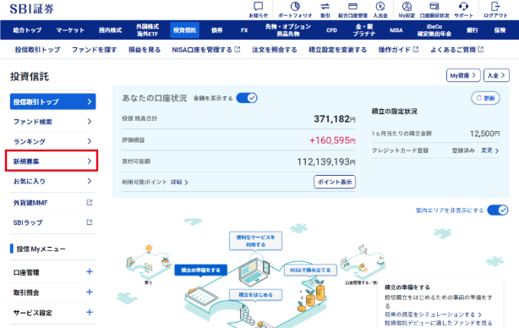
Task: Open 投資信託デビューに適したファンドを見る link
Action: (438, 323)
